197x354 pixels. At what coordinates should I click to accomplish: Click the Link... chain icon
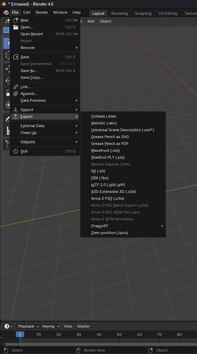tap(15, 87)
